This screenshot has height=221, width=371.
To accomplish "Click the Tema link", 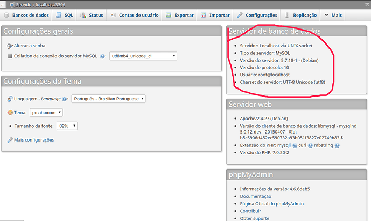I will [x=20, y=113].
